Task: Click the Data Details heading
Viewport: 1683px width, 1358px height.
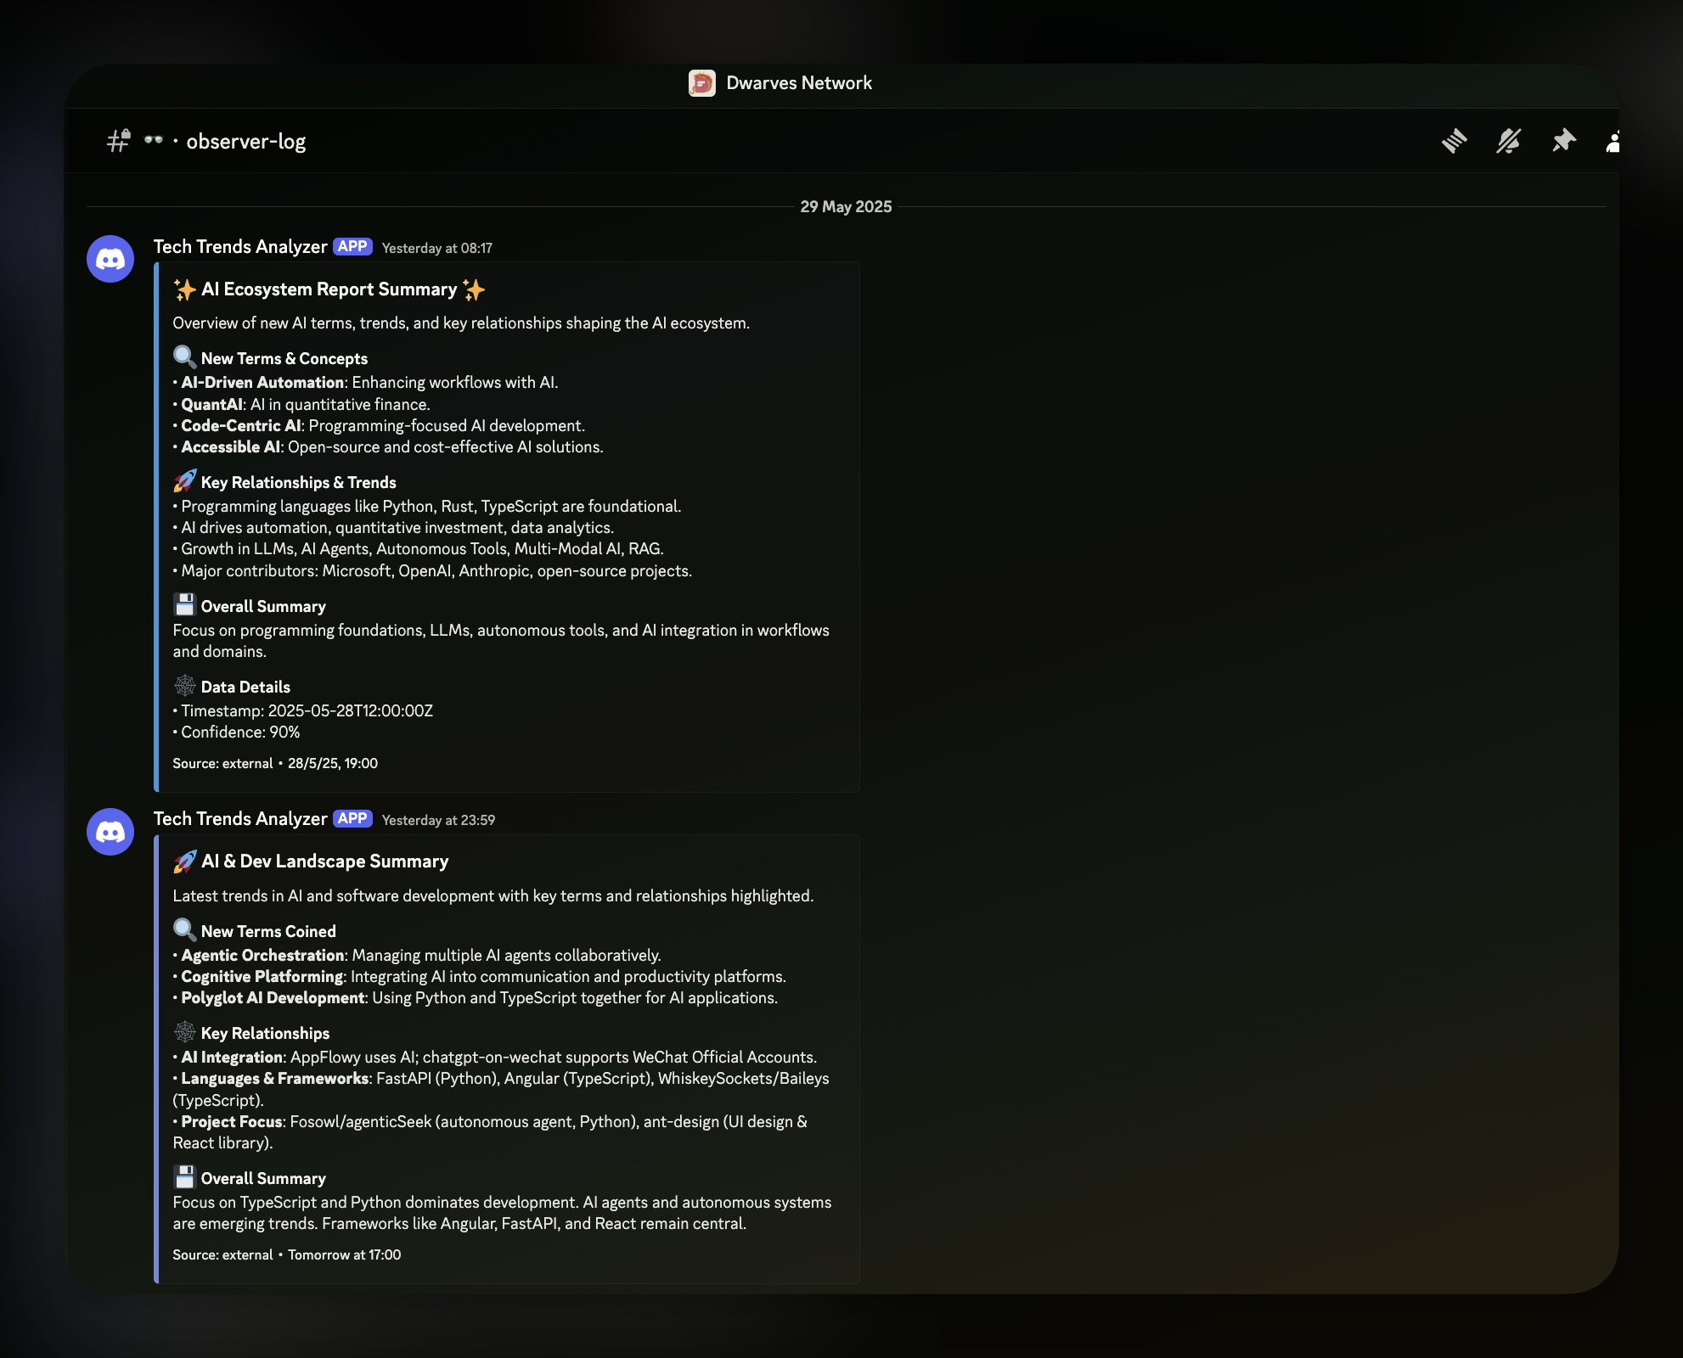Action: tap(245, 687)
